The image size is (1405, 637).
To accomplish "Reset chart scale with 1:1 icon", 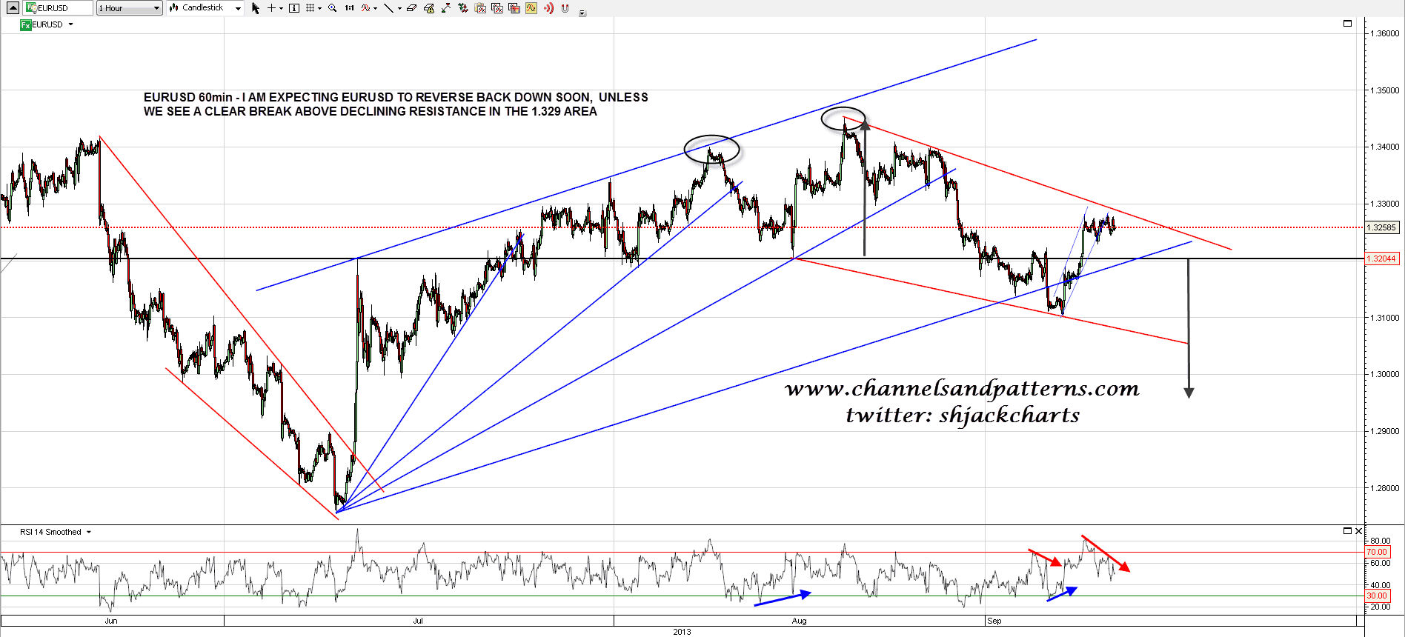I will [349, 8].
